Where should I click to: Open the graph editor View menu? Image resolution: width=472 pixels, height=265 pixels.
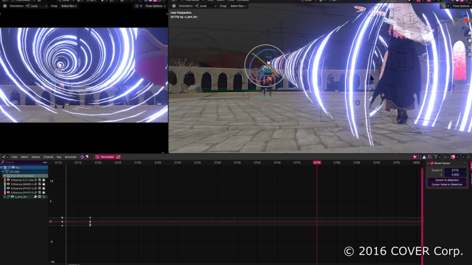[x=14, y=157]
